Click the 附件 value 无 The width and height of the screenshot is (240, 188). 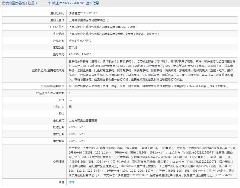click(x=70, y=100)
